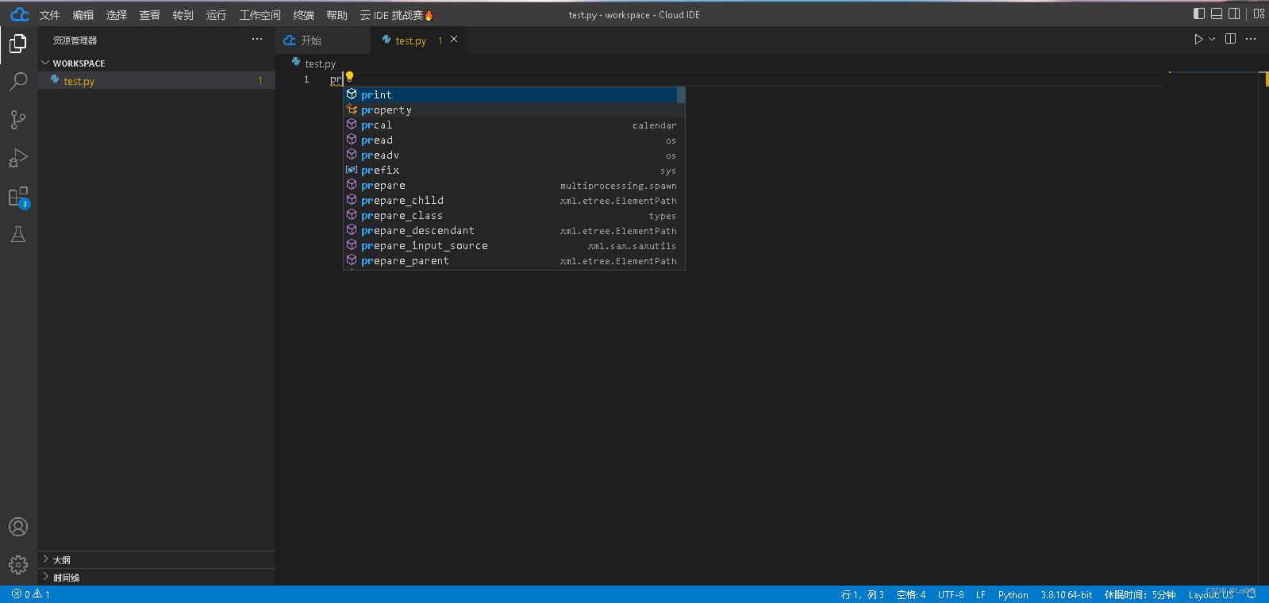Screen dimensions: 1269x603
Task: Open the 运行 menu
Action: pyautogui.click(x=217, y=15)
